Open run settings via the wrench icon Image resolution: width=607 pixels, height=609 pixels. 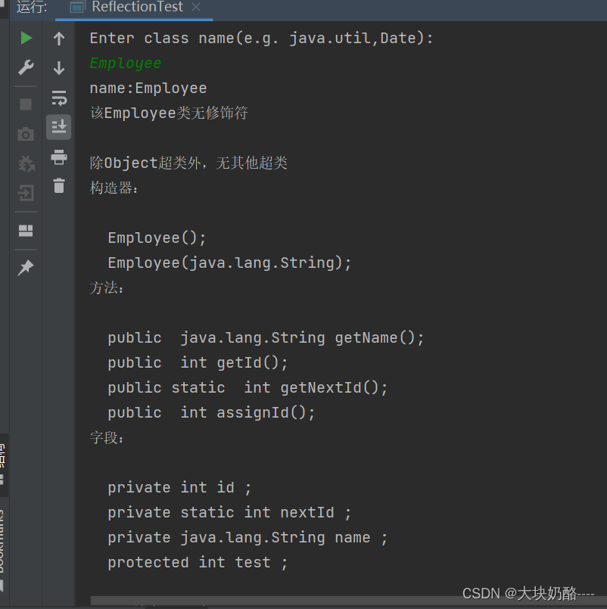(26, 67)
